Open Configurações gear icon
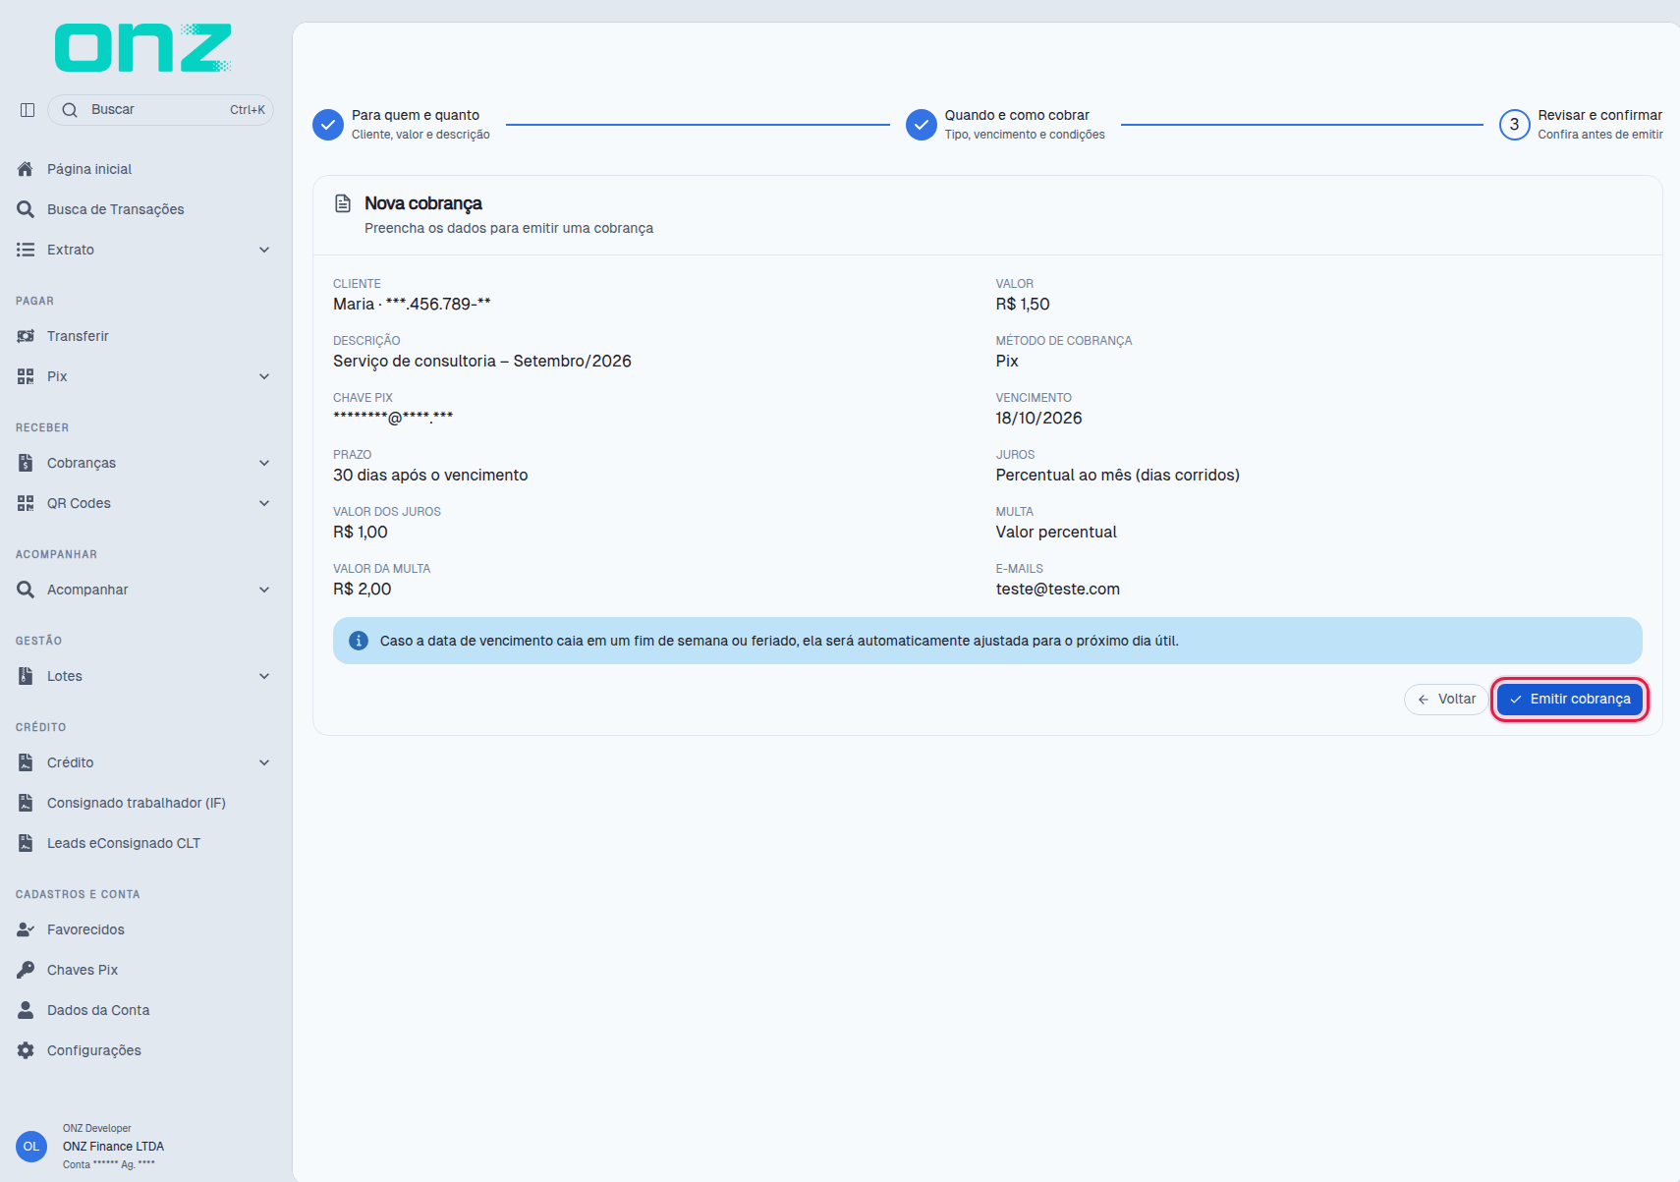1680x1182 pixels. pos(26,1050)
